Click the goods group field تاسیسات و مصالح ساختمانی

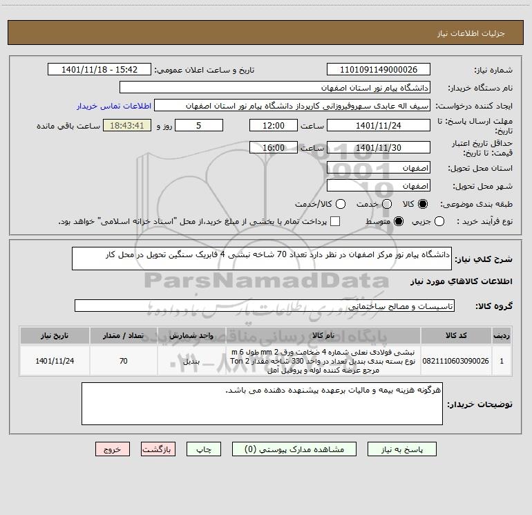click(265, 306)
